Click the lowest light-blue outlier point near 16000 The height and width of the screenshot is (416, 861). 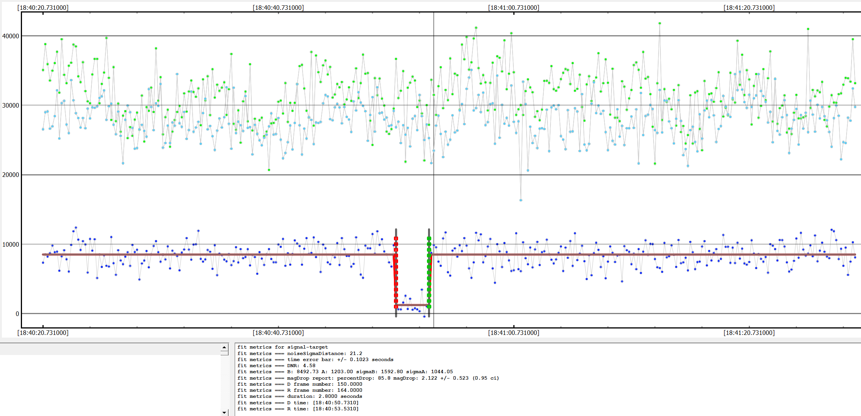(x=521, y=200)
